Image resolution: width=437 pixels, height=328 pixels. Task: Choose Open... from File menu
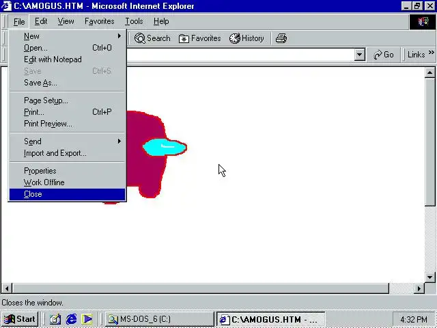[67, 48]
